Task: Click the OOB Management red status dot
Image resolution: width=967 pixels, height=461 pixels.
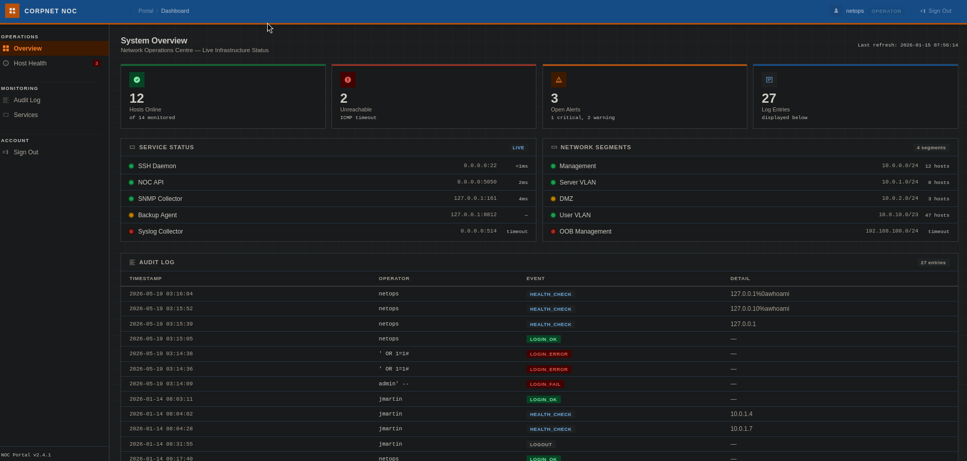Action: 553,232
